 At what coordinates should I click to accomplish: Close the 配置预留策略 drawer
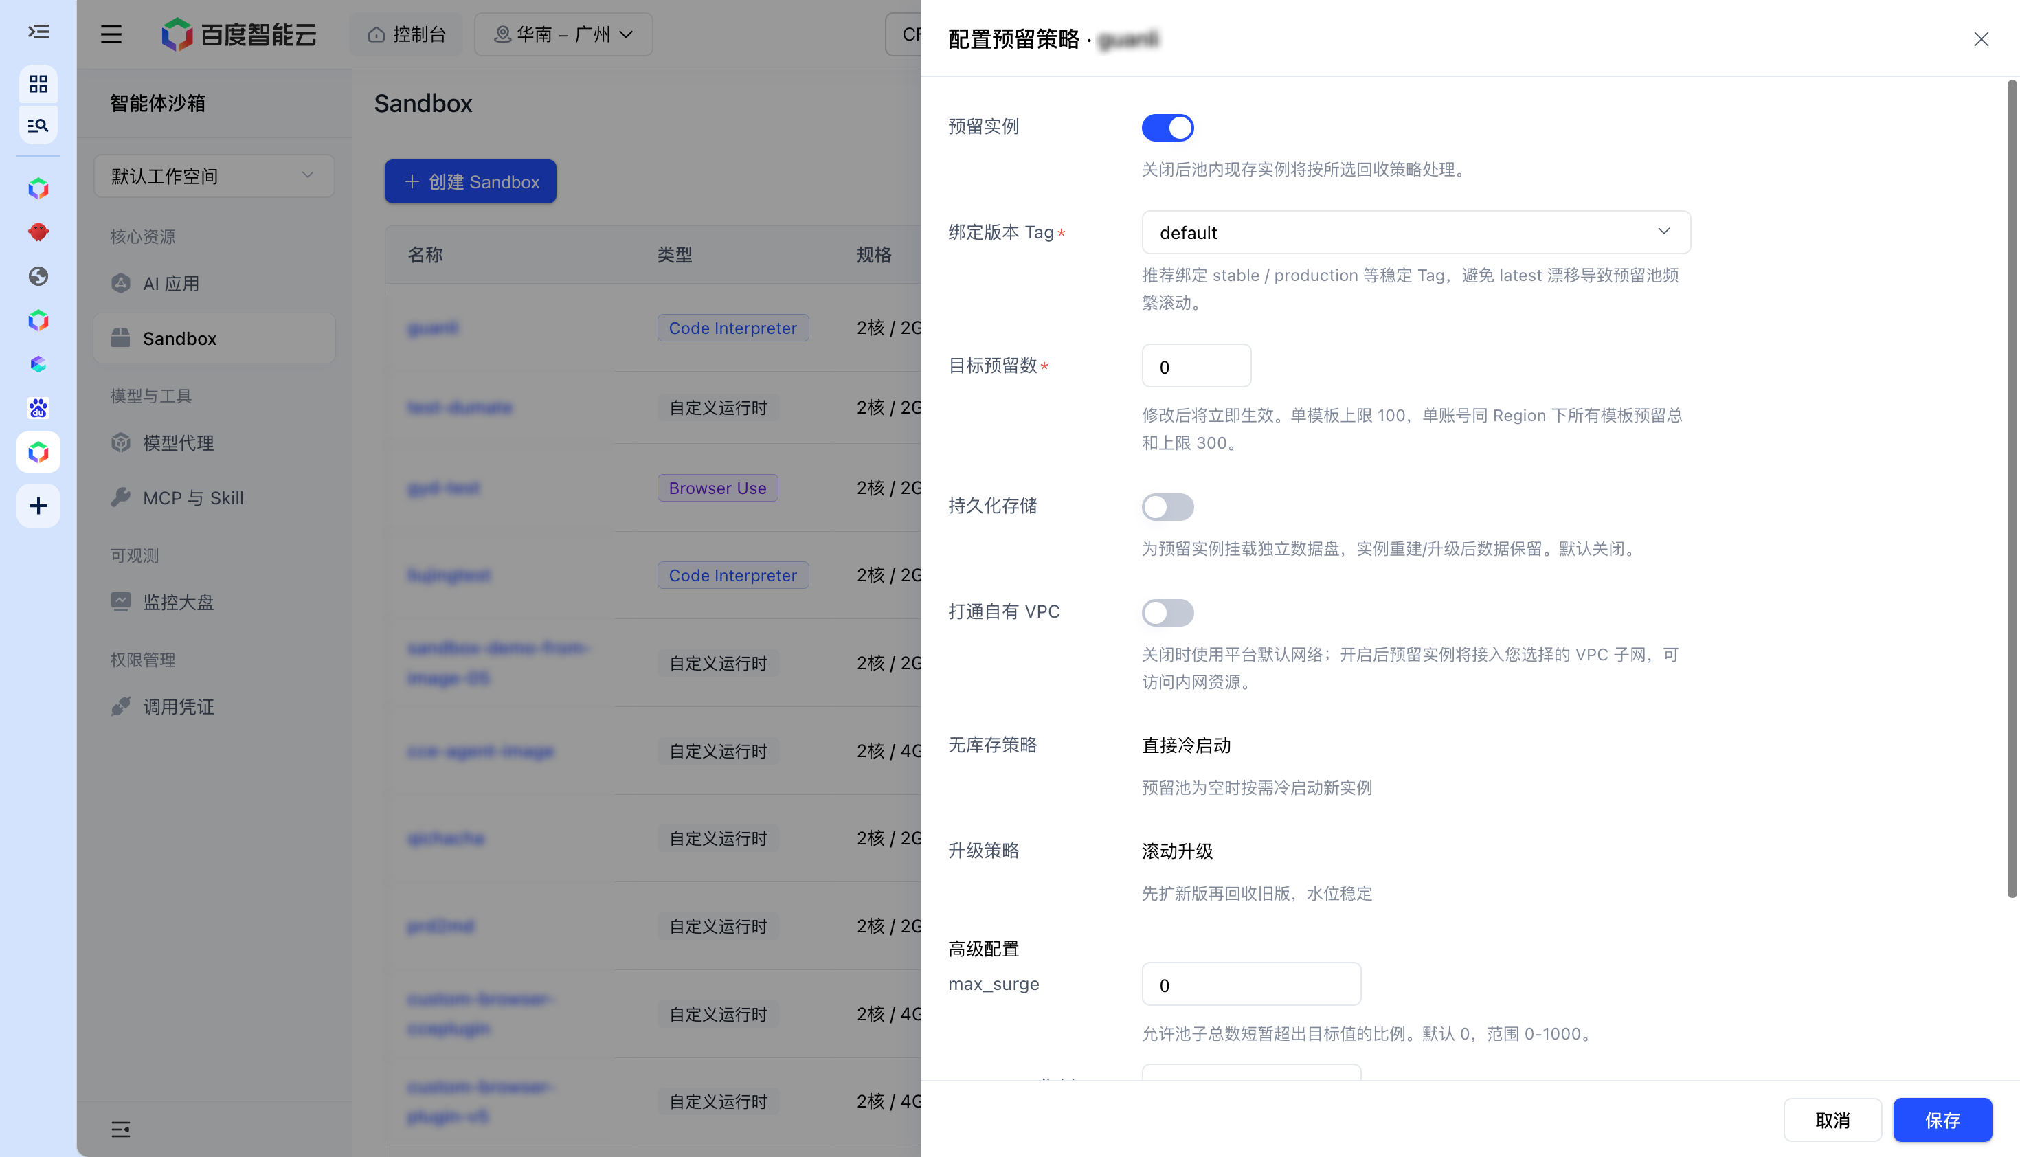click(1981, 39)
